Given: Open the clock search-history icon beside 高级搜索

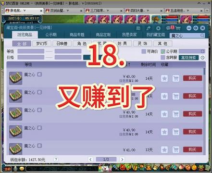Looking at the screenshot, I should tap(202, 58).
